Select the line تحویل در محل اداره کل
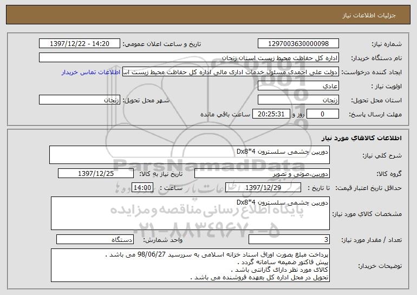Viewport: 417px width, 295px height. coord(259,277)
